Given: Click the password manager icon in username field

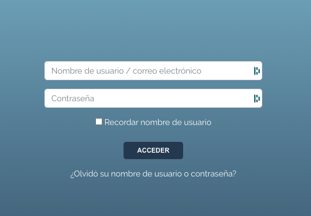Looking at the screenshot, I should 257,71.
